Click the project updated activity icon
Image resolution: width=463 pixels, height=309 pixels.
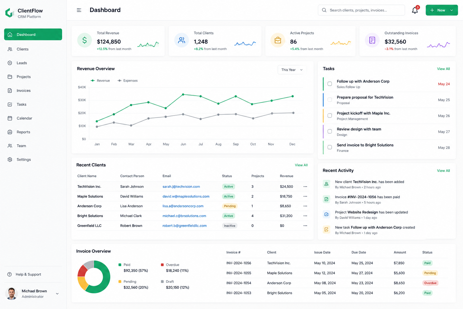[326, 214]
